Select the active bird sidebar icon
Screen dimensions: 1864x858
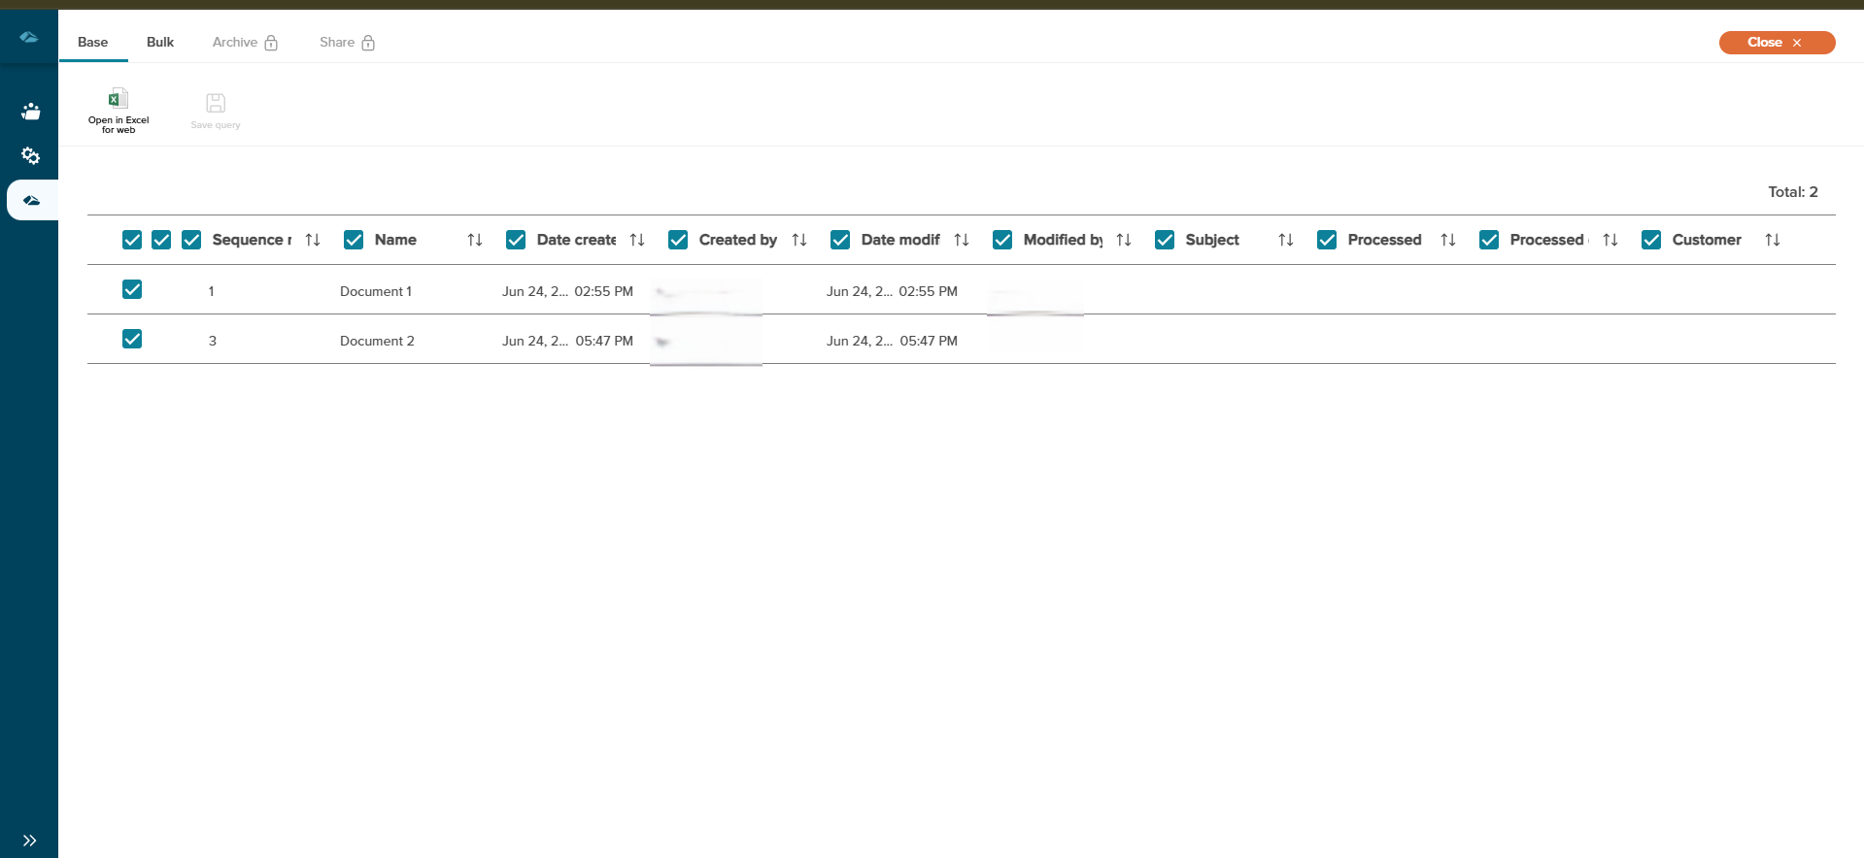(31, 200)
